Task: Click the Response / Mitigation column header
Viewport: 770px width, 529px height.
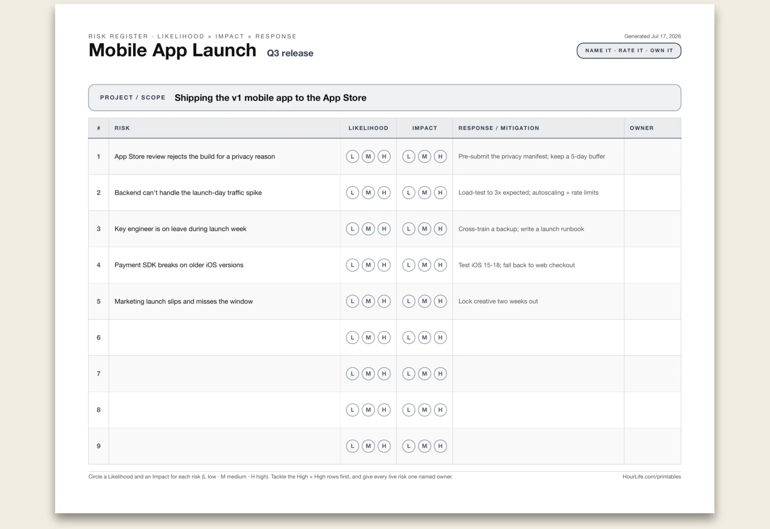Action: [538, 128]
